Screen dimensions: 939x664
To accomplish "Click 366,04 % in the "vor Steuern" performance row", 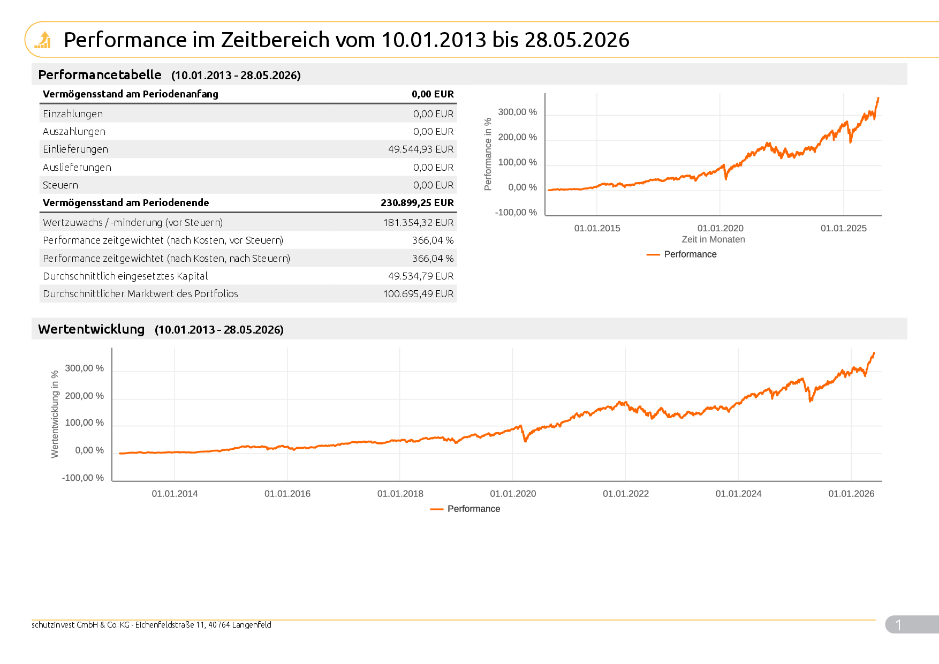I will point(433,240).
